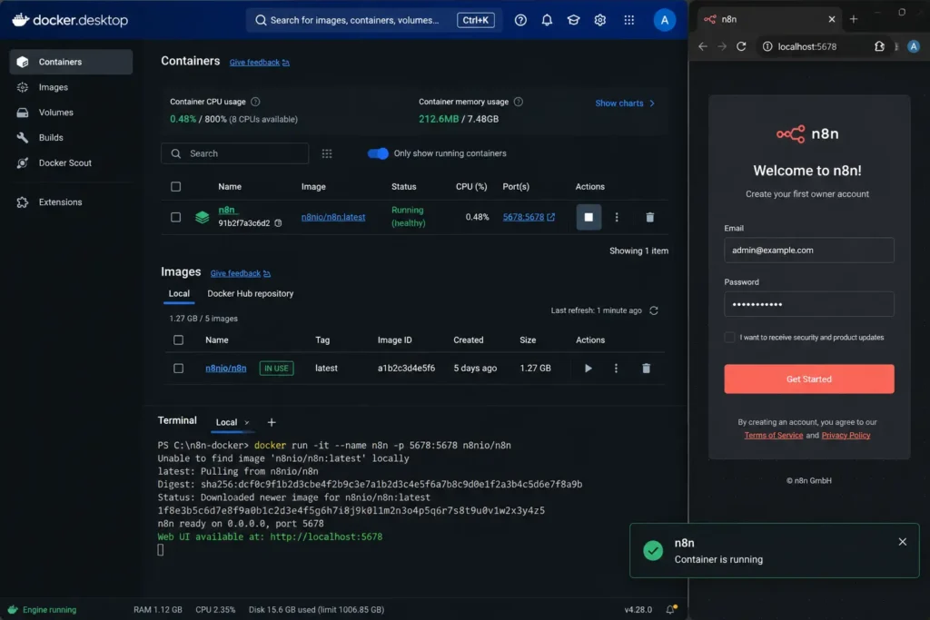Open the column layout grid icon
This screenshot has height=620, width=930.
327,153
